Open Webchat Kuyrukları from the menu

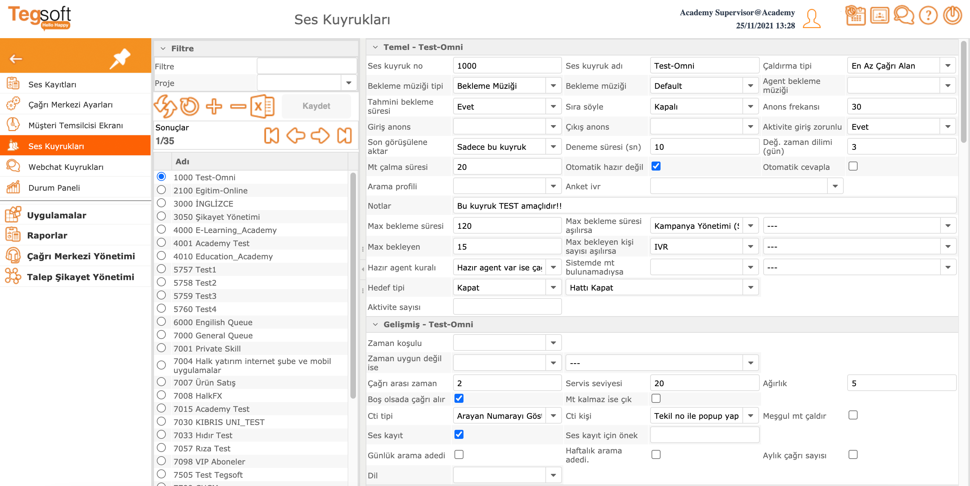coord(66,167)
